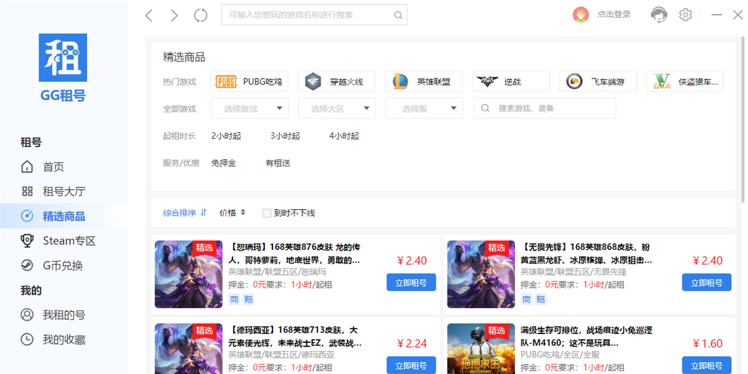This screenshot has width=748, height=374.
Task: Open the 德玛西亚 account thumbnail
Action: [189, 348]
